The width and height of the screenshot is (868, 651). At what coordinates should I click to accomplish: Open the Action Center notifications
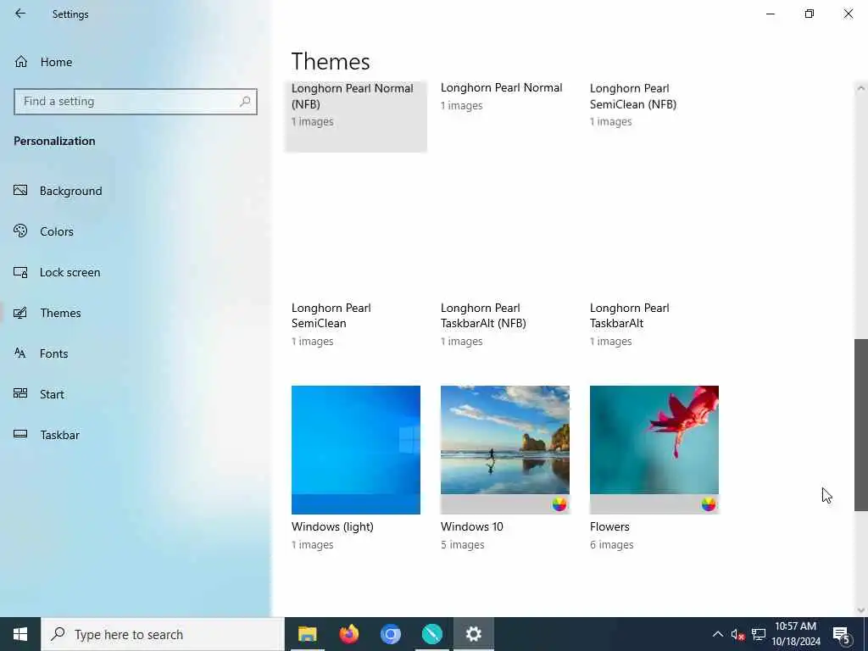click(842, 634)
